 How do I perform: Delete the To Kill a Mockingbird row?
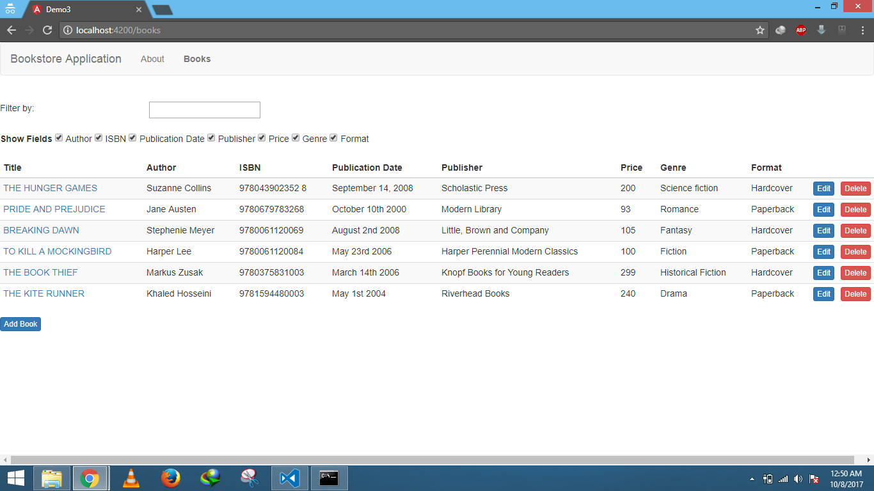pos(855,252)
